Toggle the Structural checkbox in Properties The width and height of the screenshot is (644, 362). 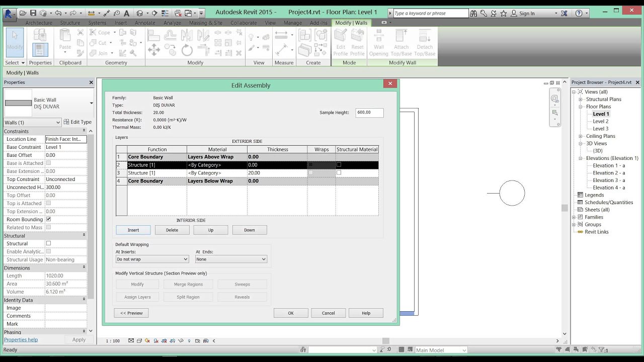pyautogui.click(x=48, y=243)
